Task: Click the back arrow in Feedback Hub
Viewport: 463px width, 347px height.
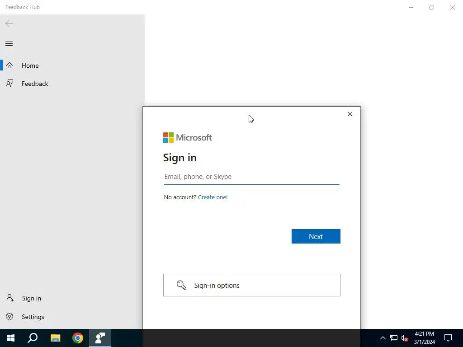Action: point(9,23)
